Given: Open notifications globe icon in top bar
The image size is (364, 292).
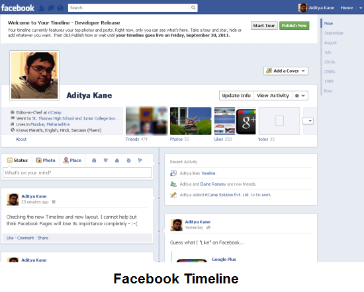Looking at the screenshot, I should [x=60, y=9].
